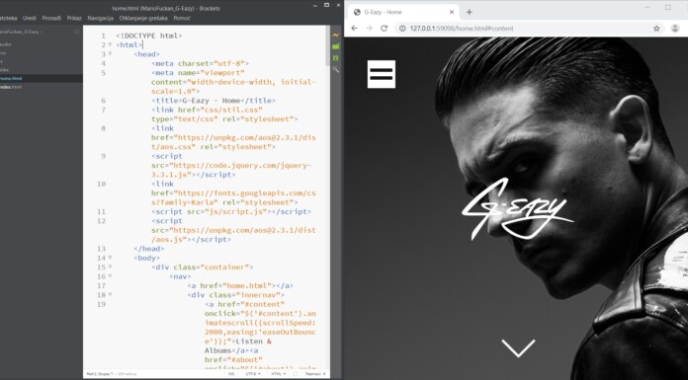Click the indent size setting in status bar
688x380 pixels.
[316, 374]
